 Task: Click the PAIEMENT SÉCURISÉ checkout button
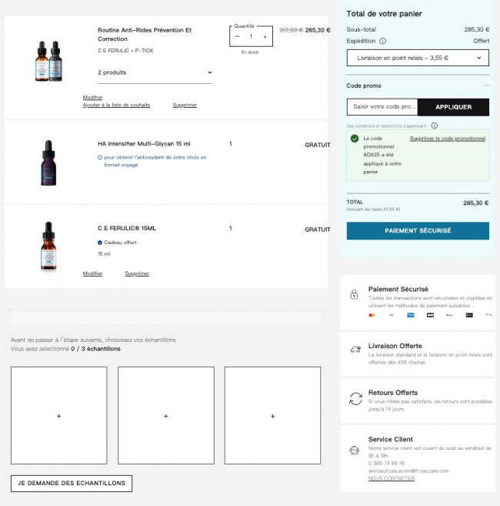[418, 230]
